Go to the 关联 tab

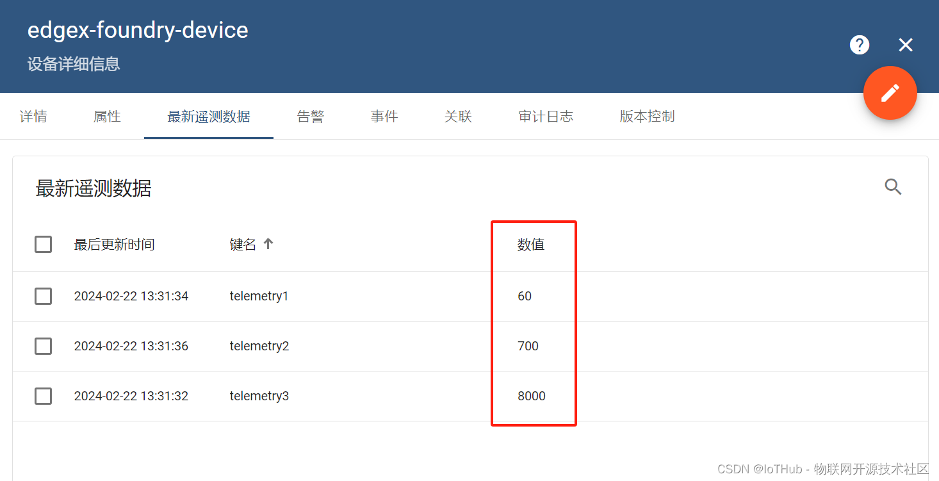click(x=458, y=116)
